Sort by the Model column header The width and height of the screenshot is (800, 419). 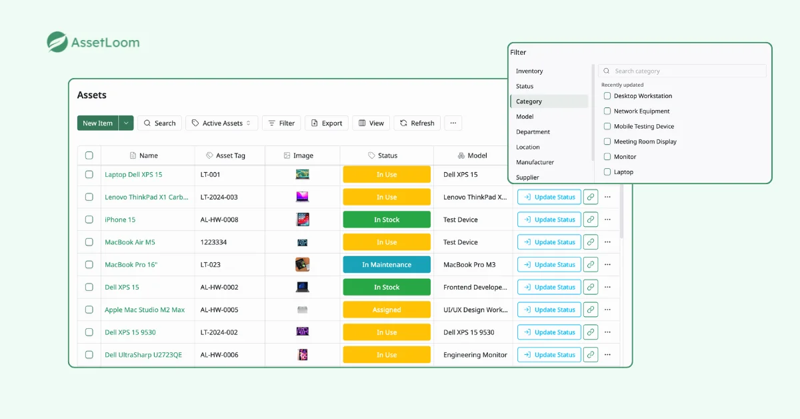click(472, 155)
